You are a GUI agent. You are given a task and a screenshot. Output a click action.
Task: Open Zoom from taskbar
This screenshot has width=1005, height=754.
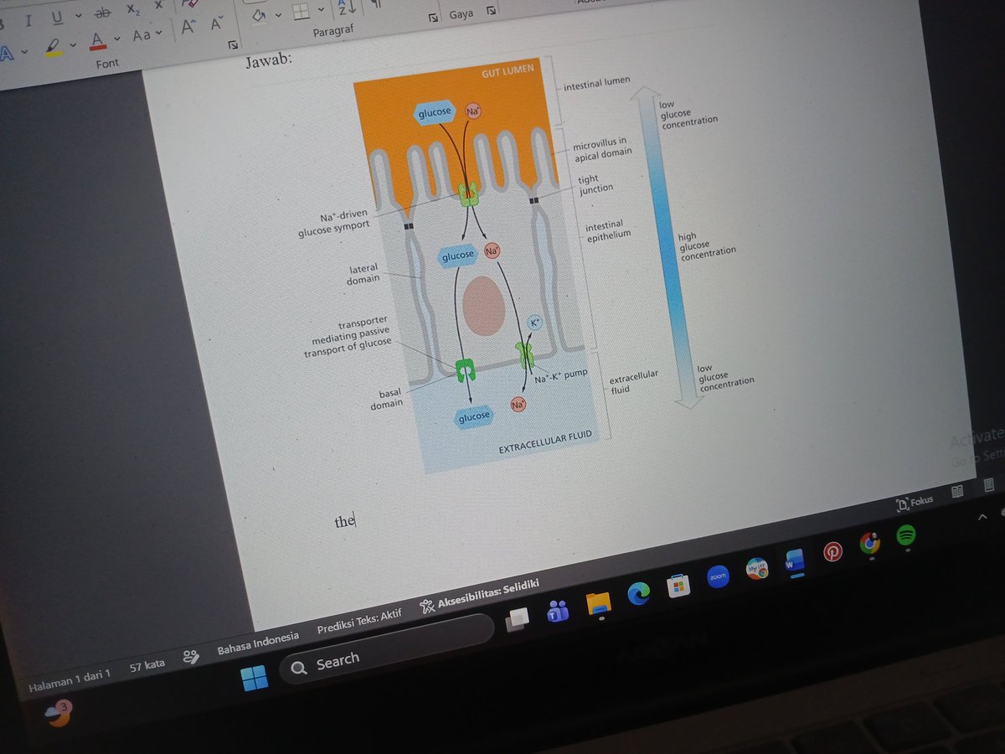pyautogui.click(x=718, y=576)
